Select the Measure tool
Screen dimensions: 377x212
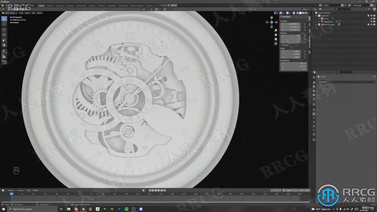click(x=4, y=56)
